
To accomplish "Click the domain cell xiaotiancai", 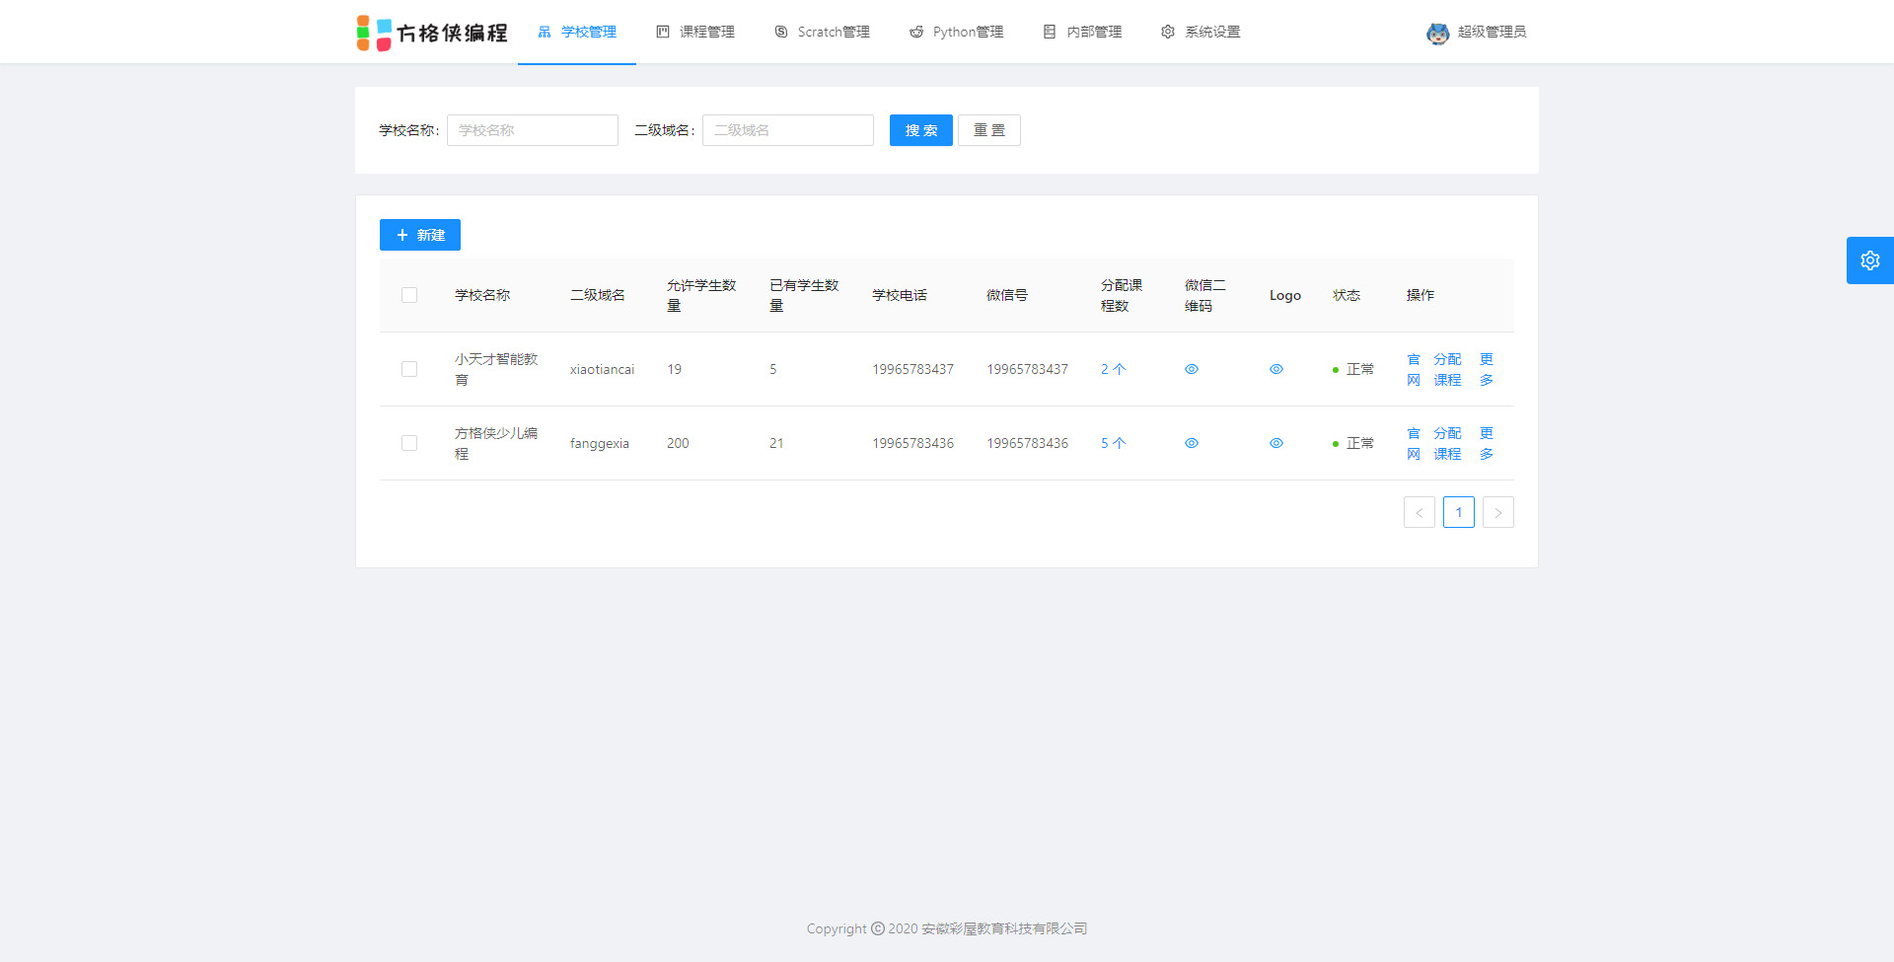I will pyautogui.click(x=602, y=369).
